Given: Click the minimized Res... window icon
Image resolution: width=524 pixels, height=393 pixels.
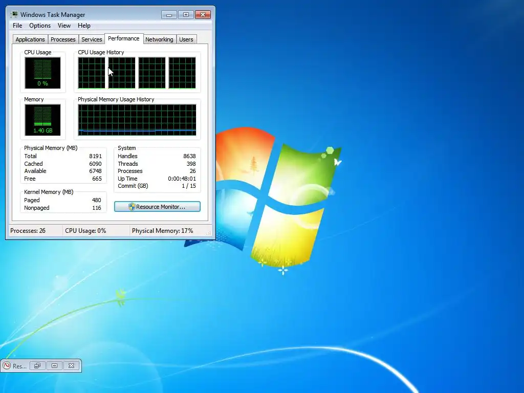Looking at the screenshot, I should (x=7, y=365).
